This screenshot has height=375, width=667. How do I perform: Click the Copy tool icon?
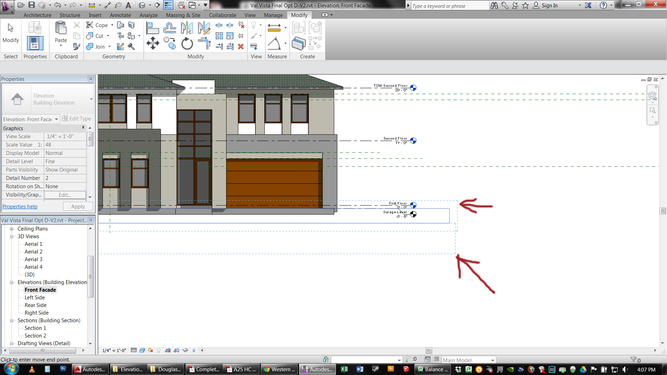tap(170, 43)
